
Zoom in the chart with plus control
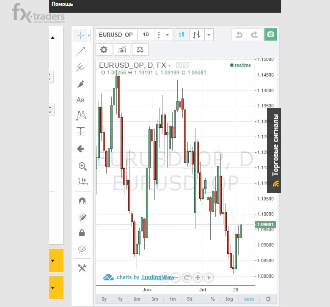click(198, 278)
